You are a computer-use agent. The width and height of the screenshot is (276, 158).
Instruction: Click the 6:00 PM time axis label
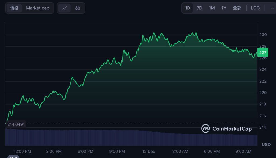(85, 152)
